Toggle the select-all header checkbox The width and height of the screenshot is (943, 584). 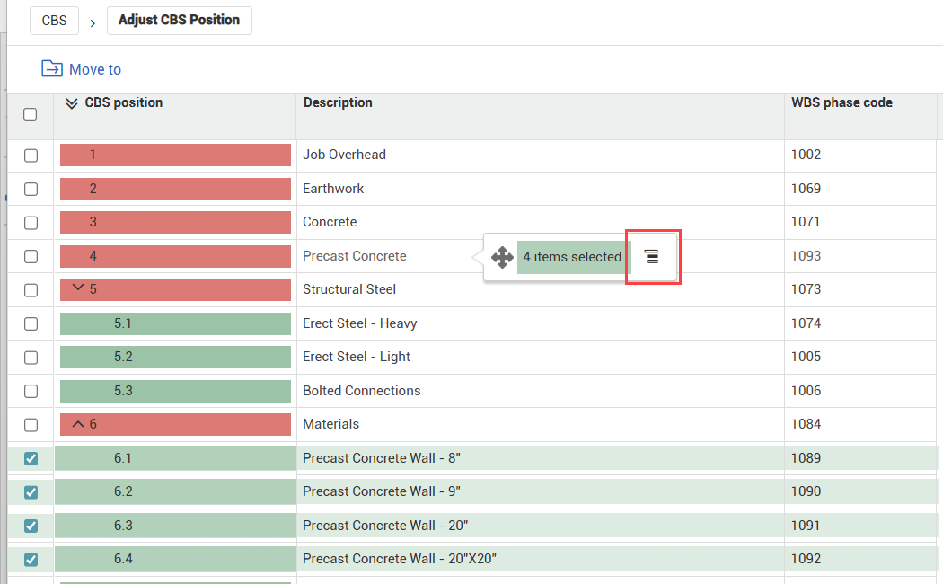(31, 115)
